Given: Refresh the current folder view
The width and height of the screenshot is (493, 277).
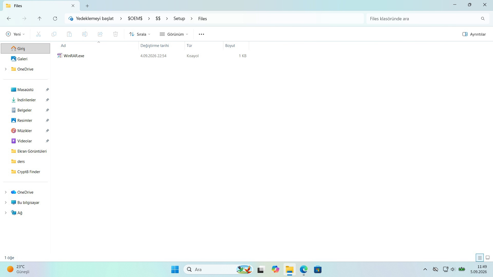Looking at the screenshot, I should click(55, 18).
